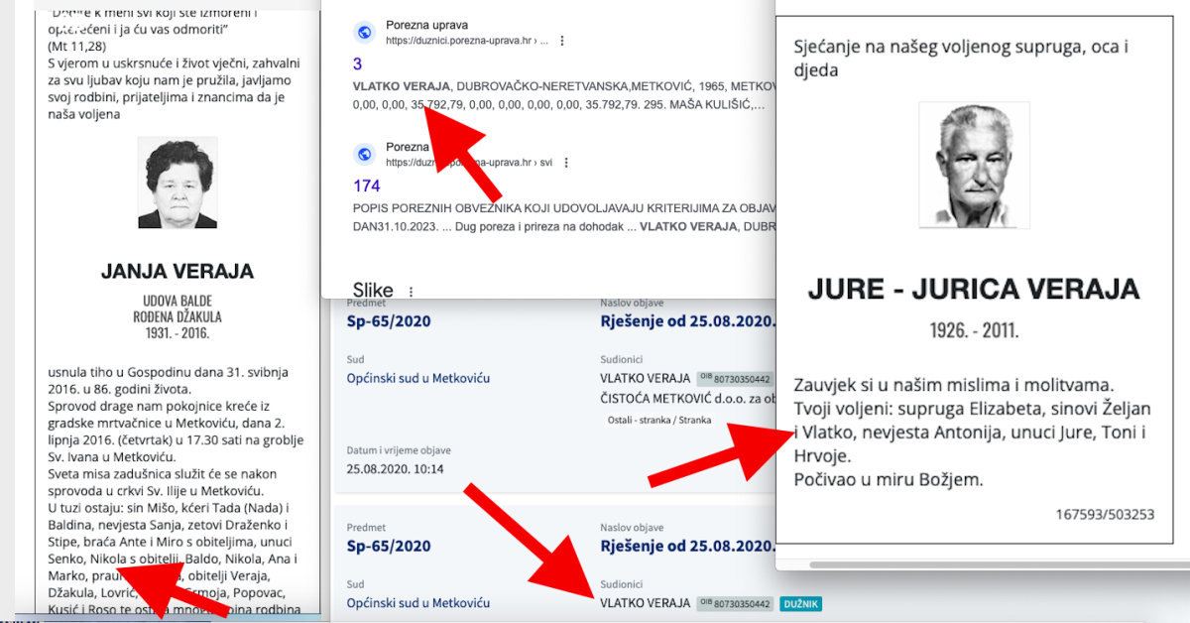Open search result titled 174
1190x623 pixels.
(x=366, y=186)
